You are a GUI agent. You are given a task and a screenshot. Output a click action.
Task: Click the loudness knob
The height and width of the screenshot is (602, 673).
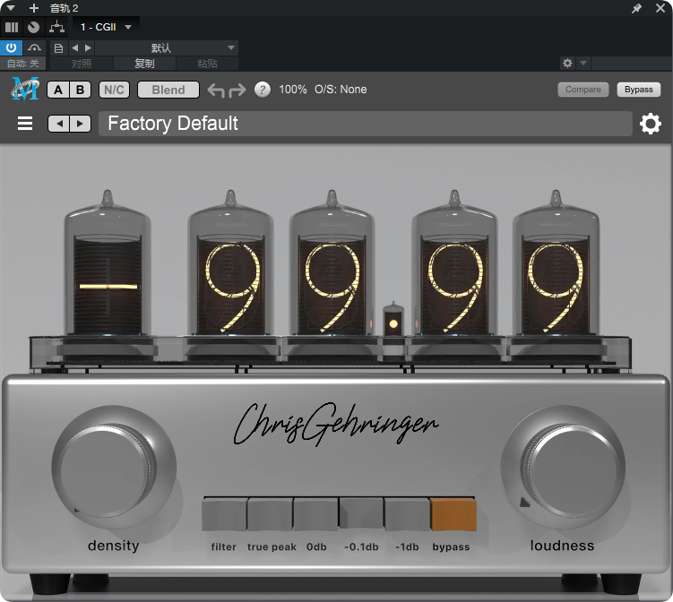tap(563, 468)
